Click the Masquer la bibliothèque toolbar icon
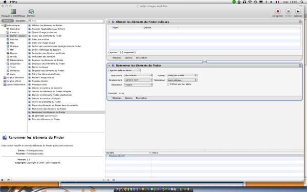Image resolution: width=307 pixels, height=192 pixels. pos(13,12)
